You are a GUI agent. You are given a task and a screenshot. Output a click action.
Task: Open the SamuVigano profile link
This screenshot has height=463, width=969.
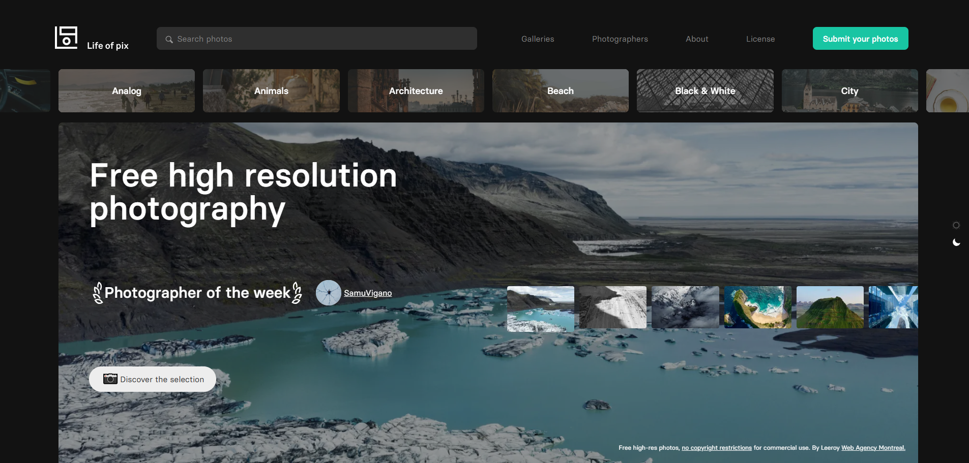click(368, 293)
